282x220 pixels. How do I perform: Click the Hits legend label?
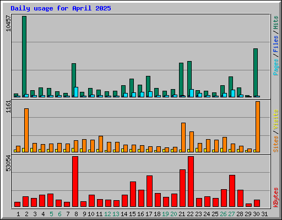pyautogui.click(x=276, y=23)
